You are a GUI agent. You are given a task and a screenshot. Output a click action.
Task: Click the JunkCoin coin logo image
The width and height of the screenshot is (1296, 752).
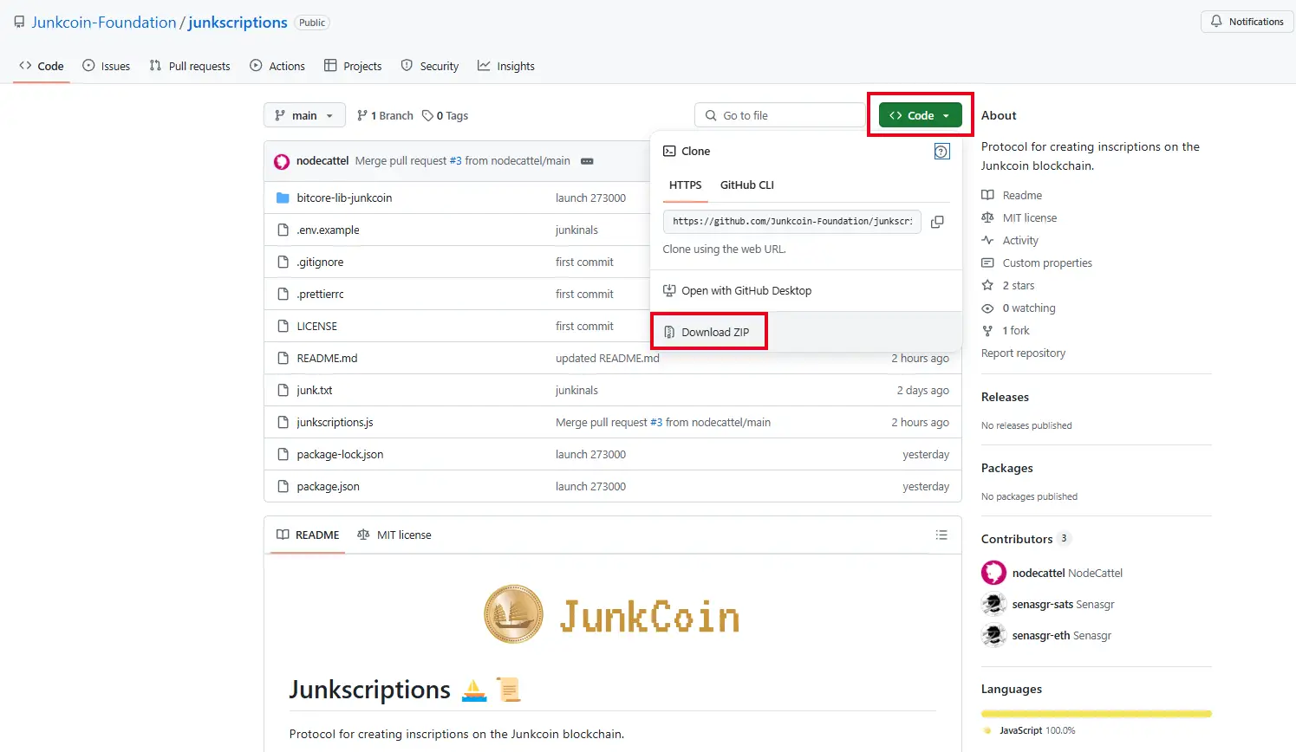[x=513, y=614]
